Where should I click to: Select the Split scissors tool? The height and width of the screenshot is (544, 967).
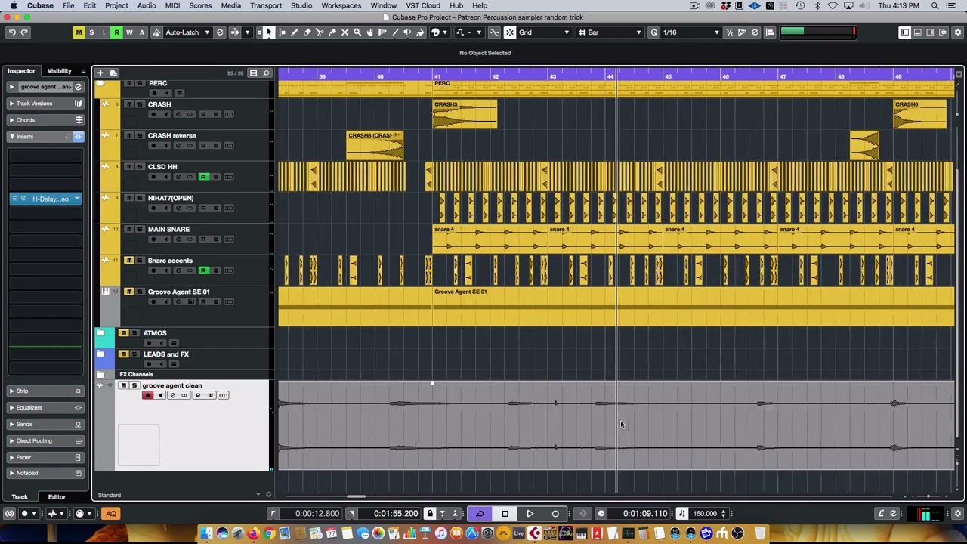tap(320, 32)
